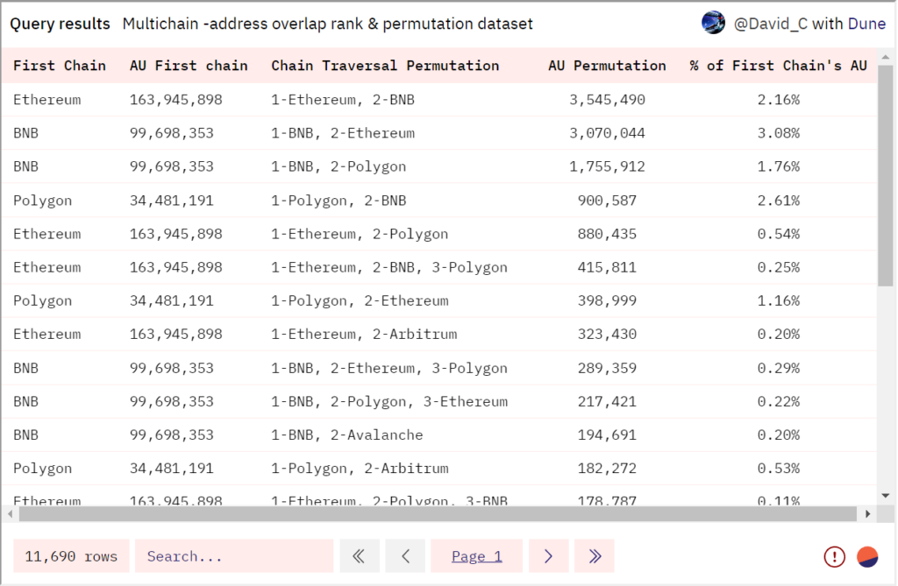Click the percentage 0.54%

point(779,234)
